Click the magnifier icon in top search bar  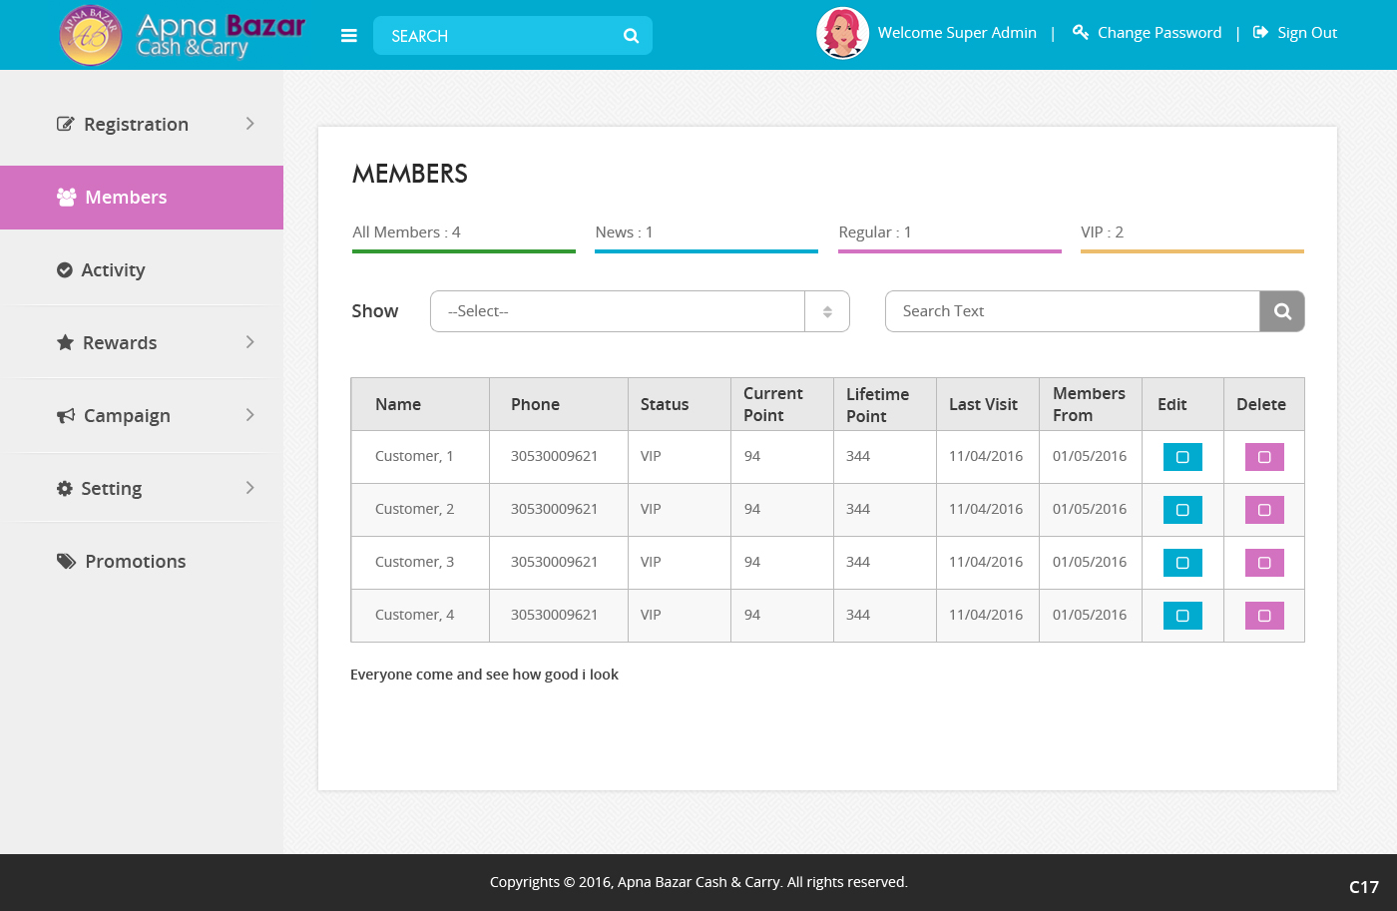pos(631,36)
